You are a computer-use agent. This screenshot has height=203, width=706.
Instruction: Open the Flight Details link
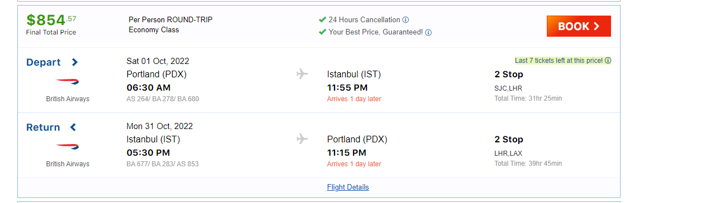pyautogui.click(x=348, y=187)
